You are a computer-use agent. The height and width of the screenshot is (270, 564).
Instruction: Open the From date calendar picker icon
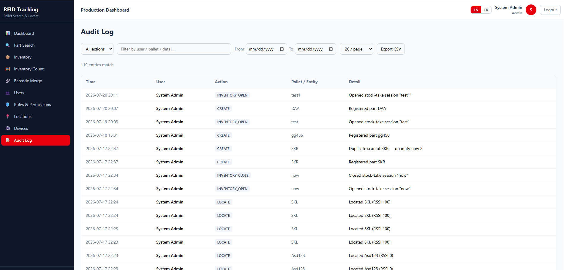tap(282, 49)
